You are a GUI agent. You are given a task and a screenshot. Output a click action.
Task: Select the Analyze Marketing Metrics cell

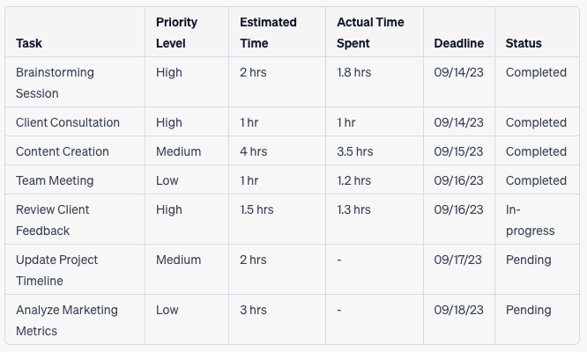(x=75, y=319)
